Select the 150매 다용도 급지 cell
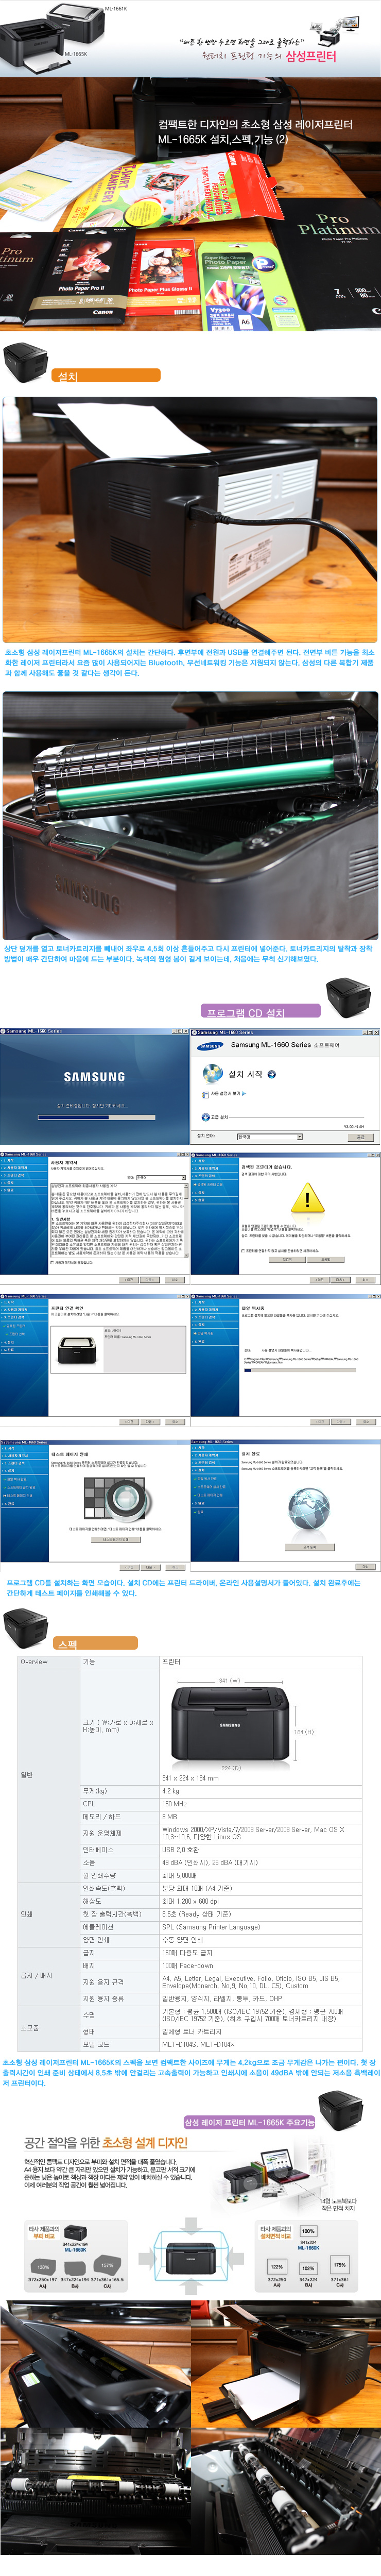The height and width of the screenshot is (2576, 381). click(260, 1953)
